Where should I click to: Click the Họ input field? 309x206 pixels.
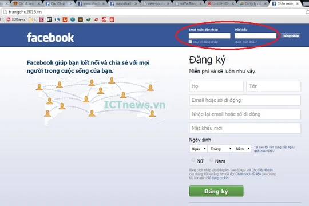(x=216, y=86)
